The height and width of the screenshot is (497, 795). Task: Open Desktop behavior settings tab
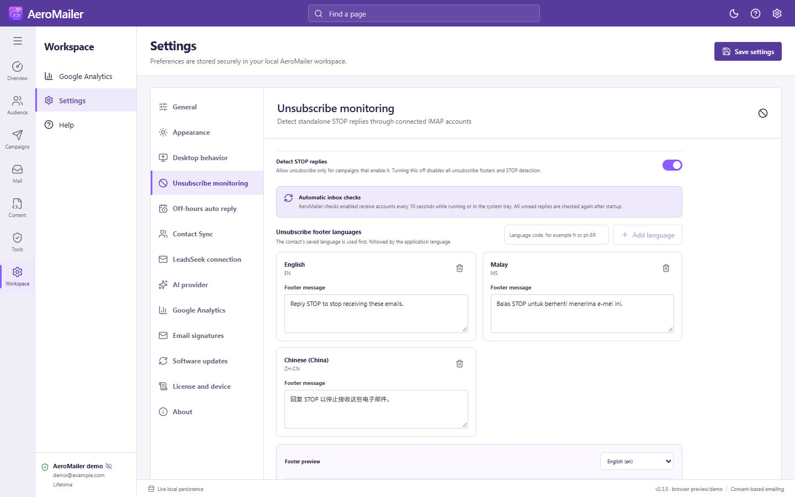pos(207,158)
